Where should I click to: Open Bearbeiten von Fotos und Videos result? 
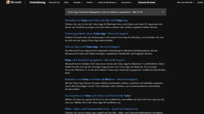coord(101,79)
